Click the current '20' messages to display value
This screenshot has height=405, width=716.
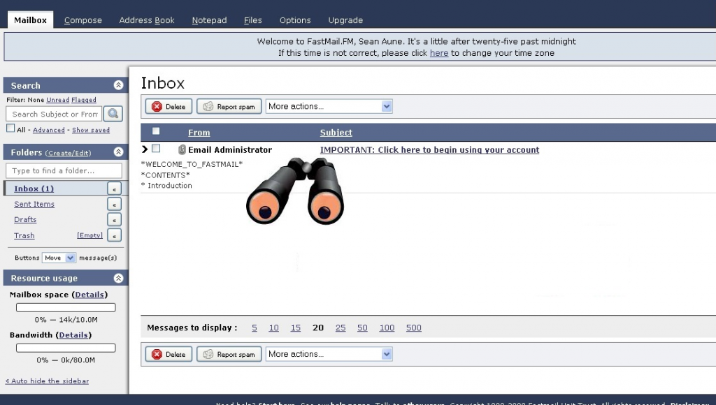318,327
